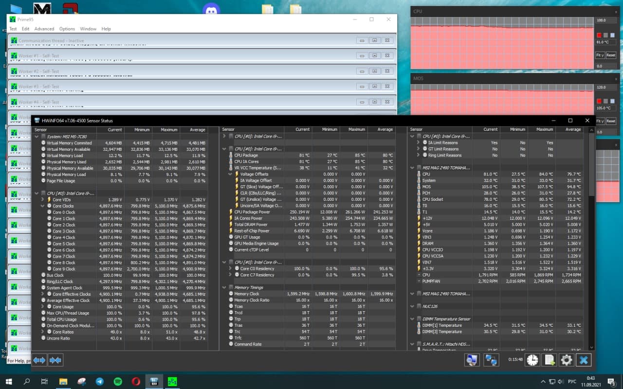Select the Worker #1 - Self-Test window title

click(38, 56)
